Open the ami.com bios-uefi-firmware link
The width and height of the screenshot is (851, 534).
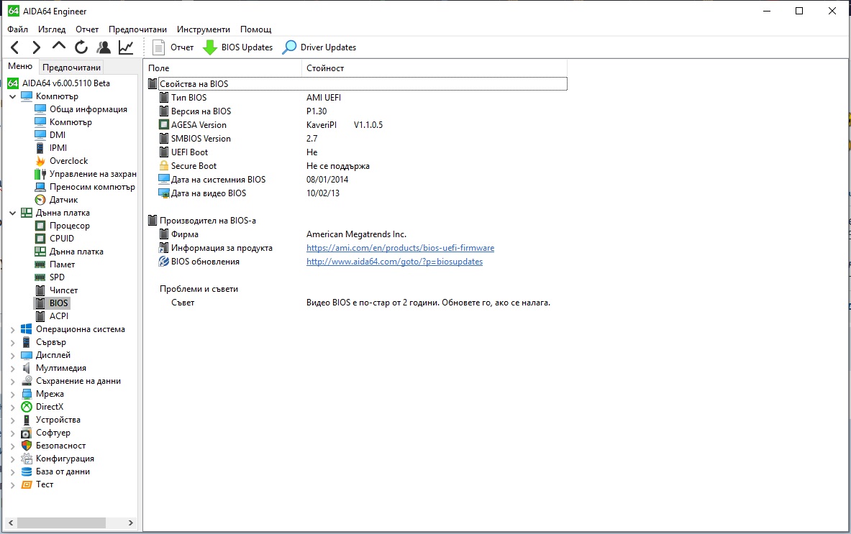400,248
